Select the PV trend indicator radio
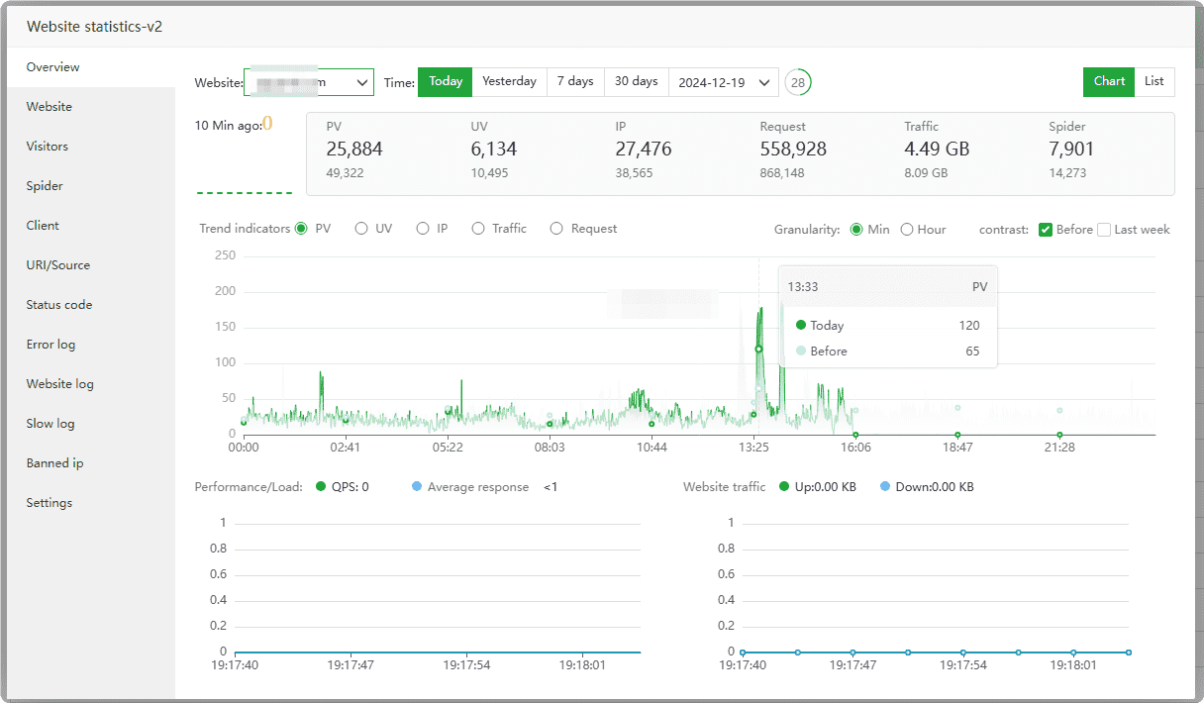 coord(302,229)
